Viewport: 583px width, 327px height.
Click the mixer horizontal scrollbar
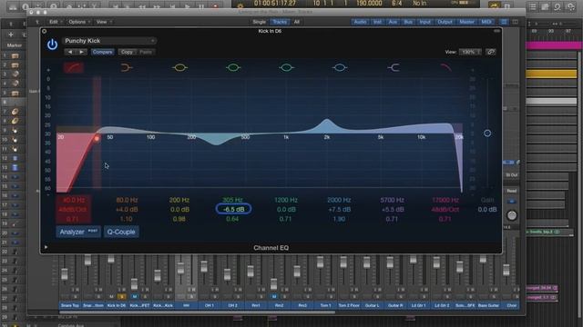[x=197, y=312]
